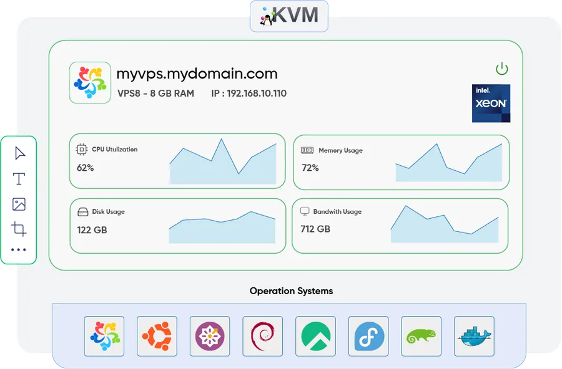
Task: Activate the Text tool
Action: click(19, 178)
